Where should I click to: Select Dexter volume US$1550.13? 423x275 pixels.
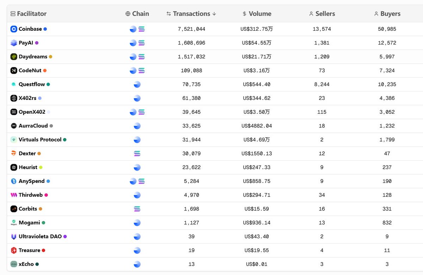pos(257,154)
